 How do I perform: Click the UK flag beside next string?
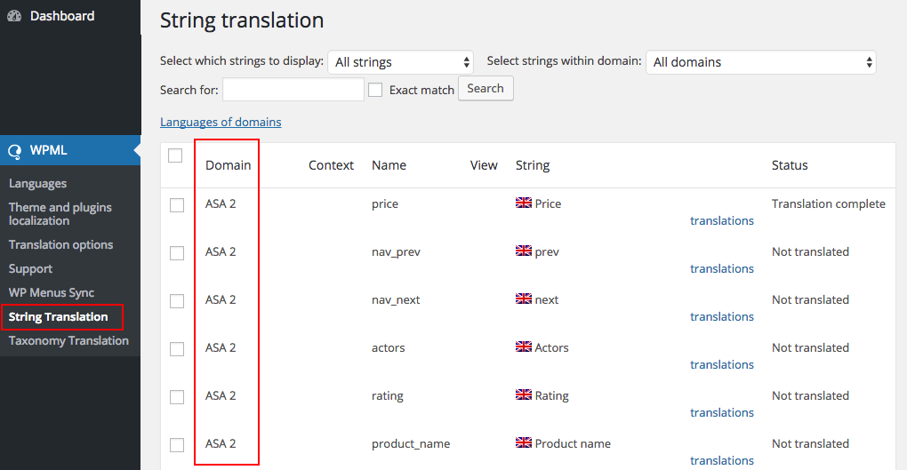tap(524, 299)
